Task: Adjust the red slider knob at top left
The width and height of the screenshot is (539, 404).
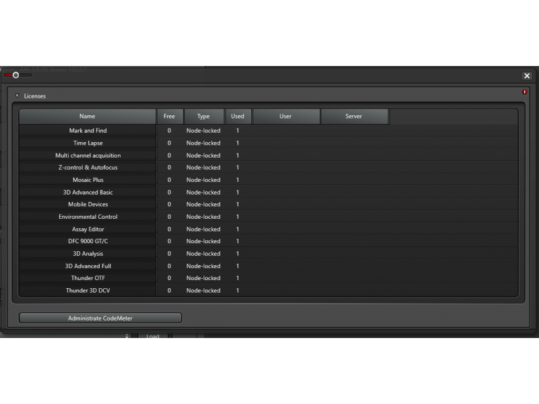Action: 15,75
